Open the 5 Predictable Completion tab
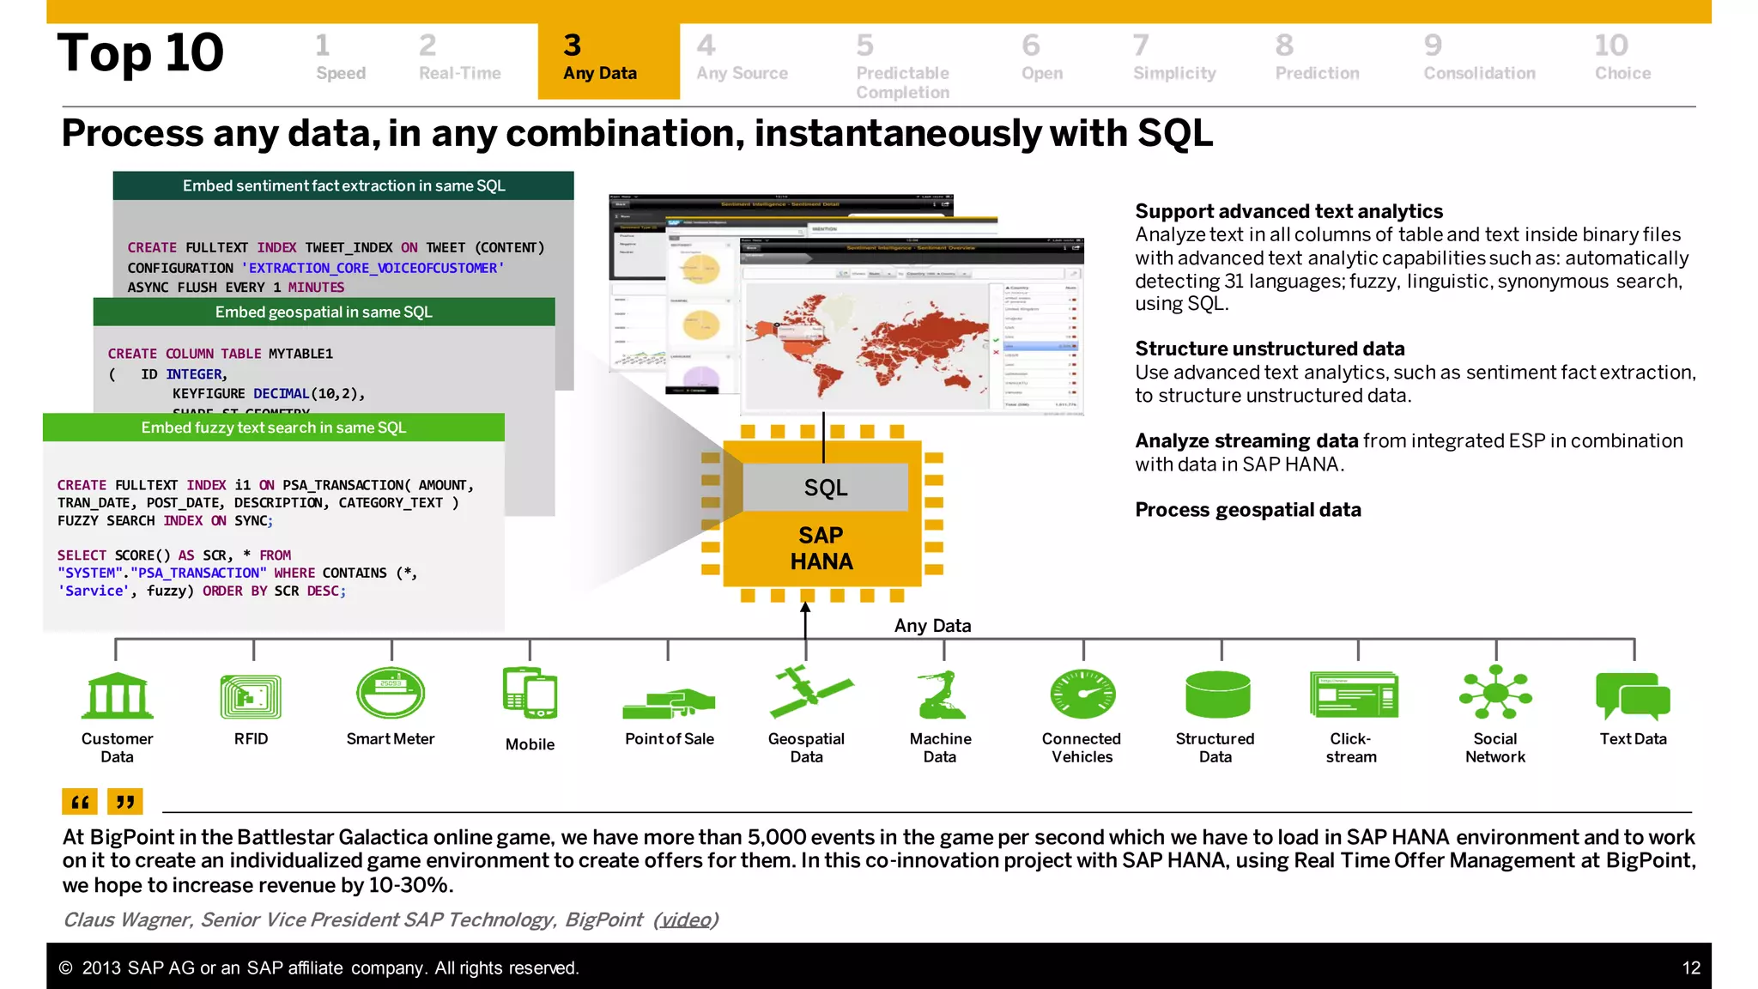Viewport: 1758px width, 989px height. tap(902, 67)
